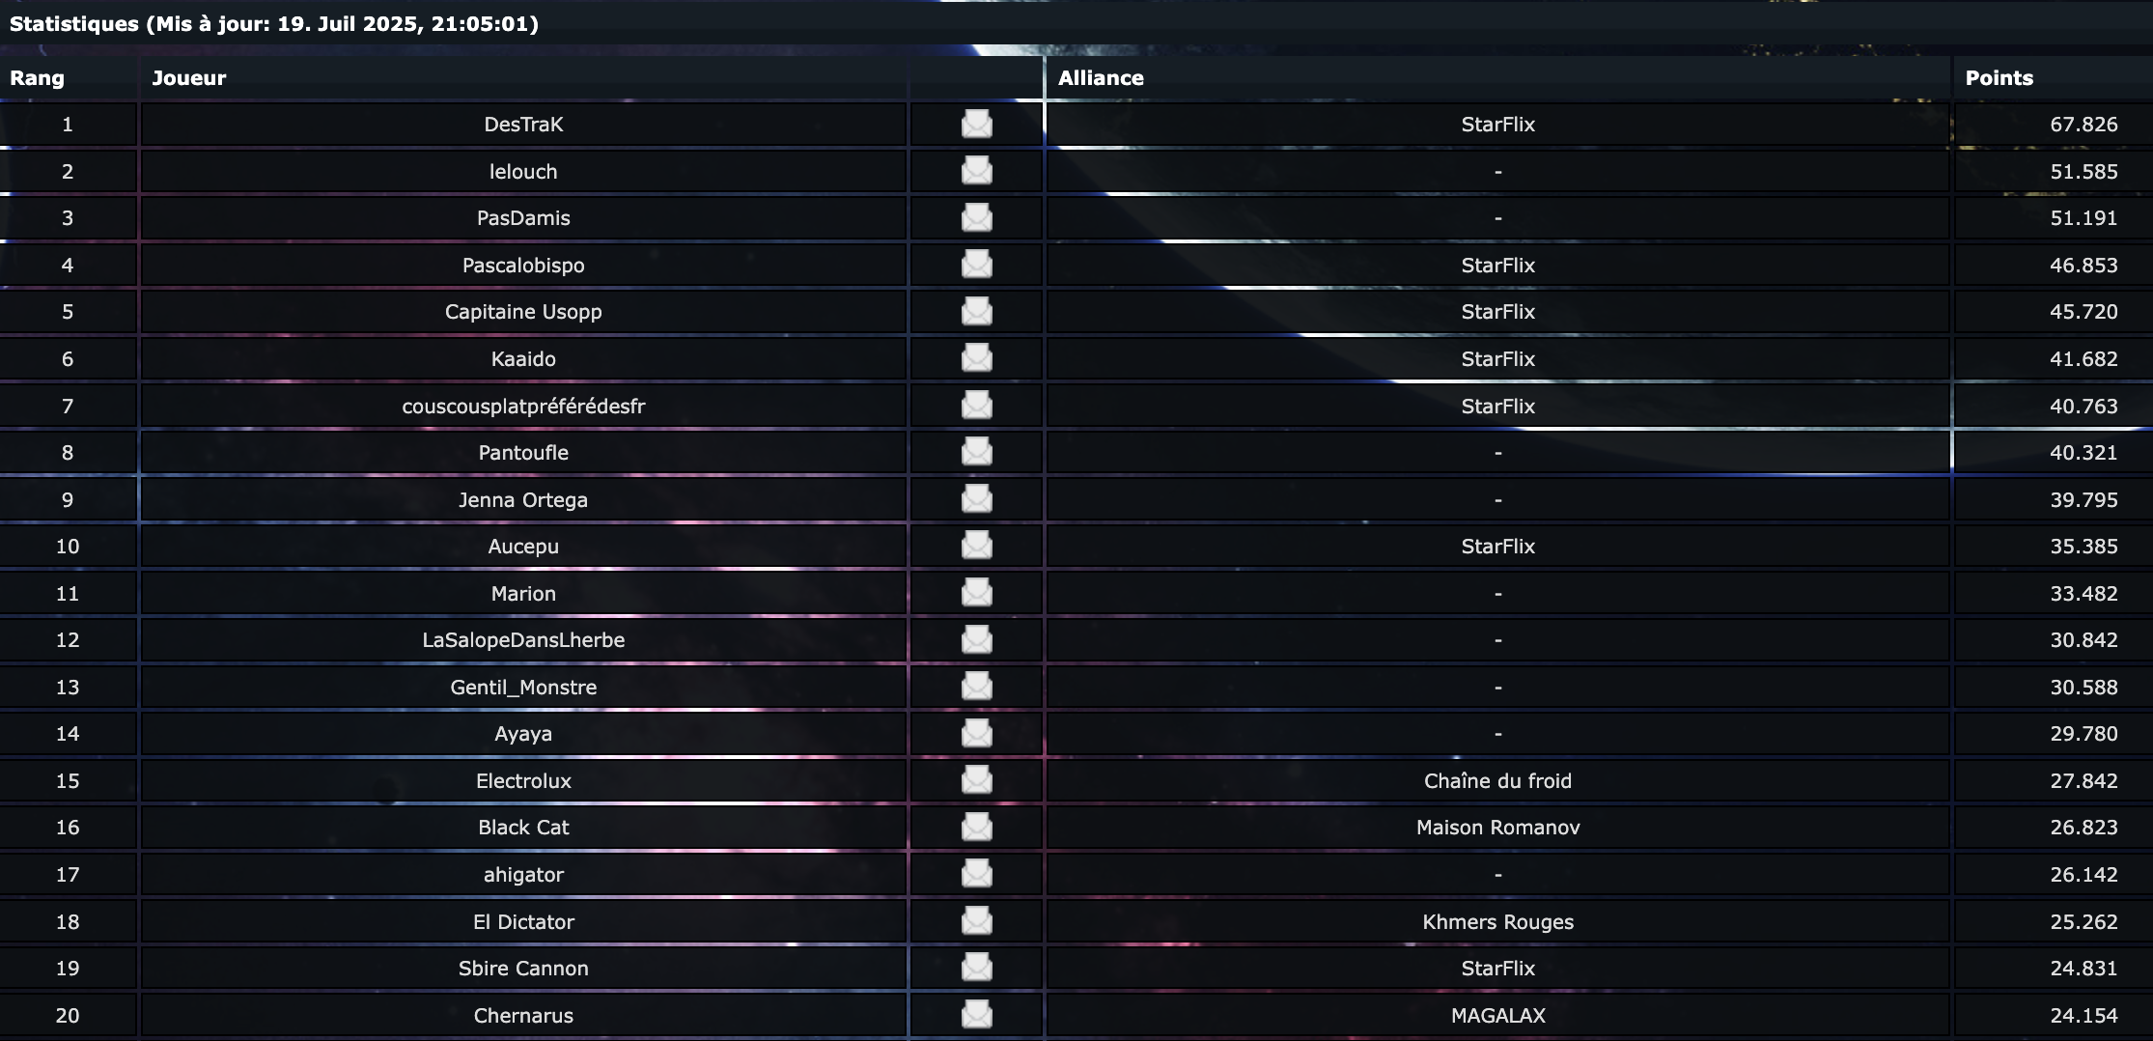This screenshot has width=2153, height=1041.
Task: Open the message envelope for Black Cat
Action: coord(976,827)
